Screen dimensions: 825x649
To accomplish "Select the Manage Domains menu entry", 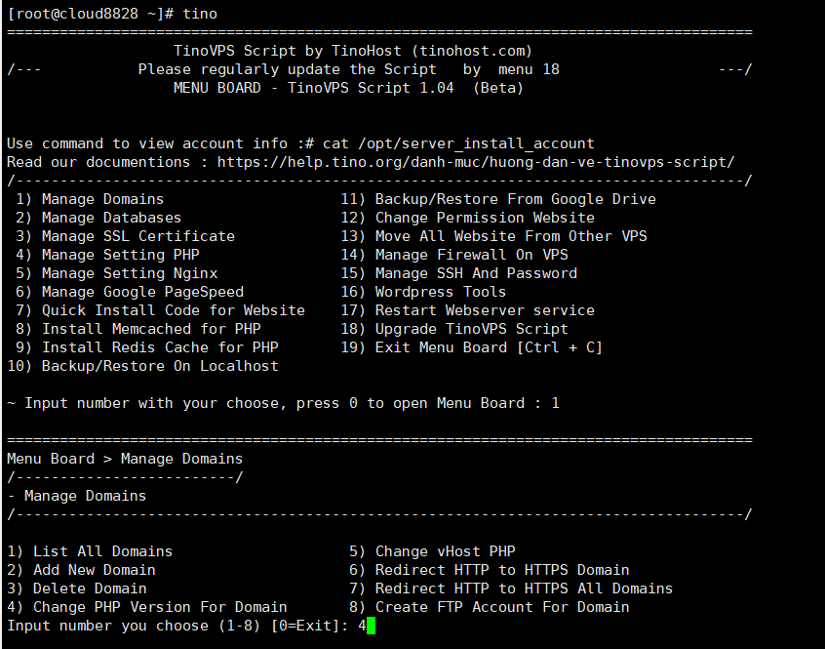I will pos(90,199).
